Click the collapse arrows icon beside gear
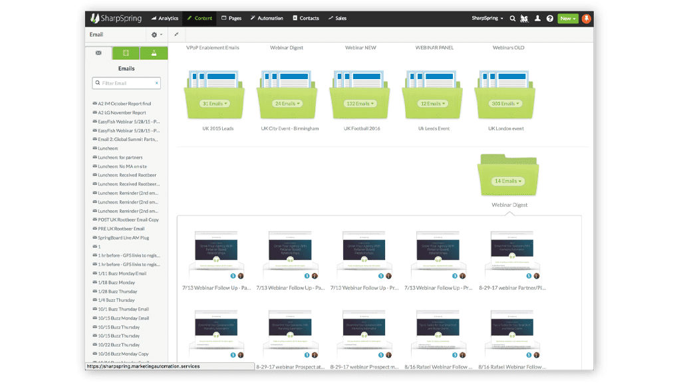Screen dimensions: 681x383 pos(176,35)
